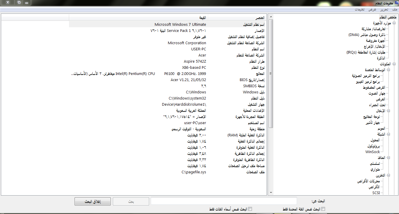Click the USER-PC system name value
This screenshot has width=399, height=214.
pos(198,49)
